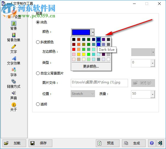Choose 更多颜色... in the color popup
The image size is (166, 149).
tap(91, 66)
